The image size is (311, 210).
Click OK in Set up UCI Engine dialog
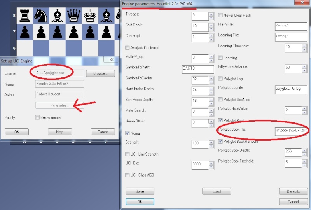coord(17,132)
